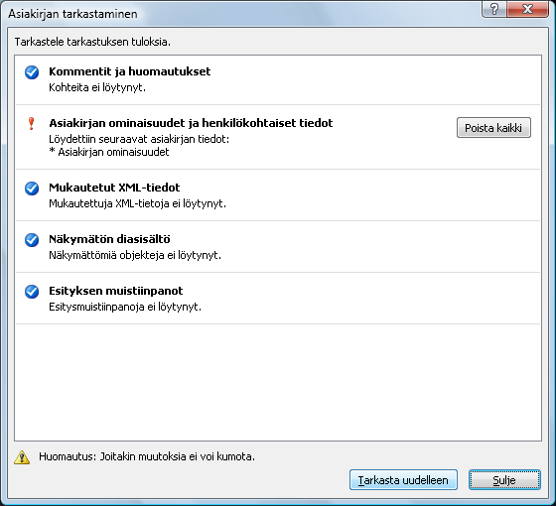Click the checkmark icon beside Näkymätön diasisältö
This screenshot has width=556, height=506.
(x=32, y=240)
